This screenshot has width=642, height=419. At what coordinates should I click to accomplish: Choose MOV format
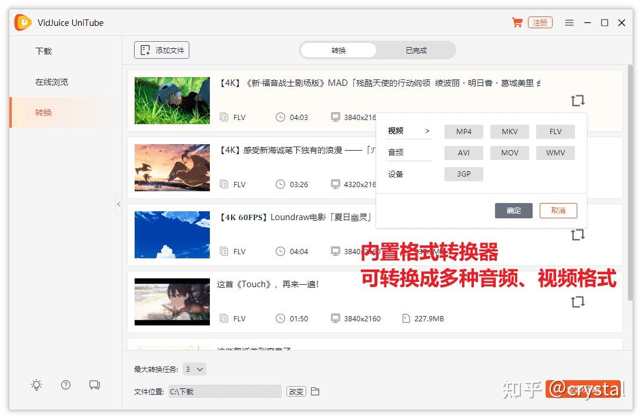click(509, 153)
